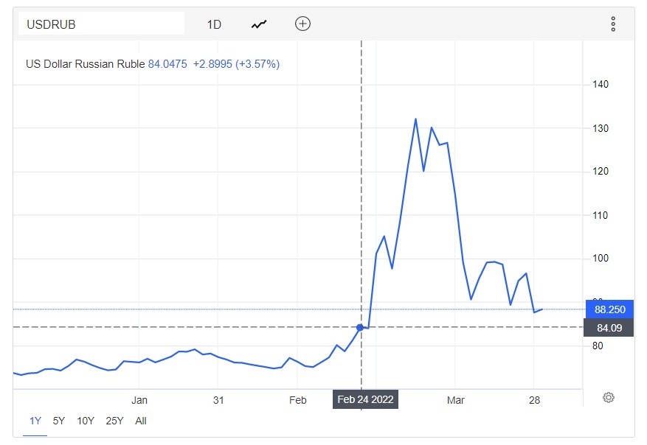Viewport: 647px width, 445px height.
Task: Click the gray 84.09 crosshair price label
Action: coord(609,327)
